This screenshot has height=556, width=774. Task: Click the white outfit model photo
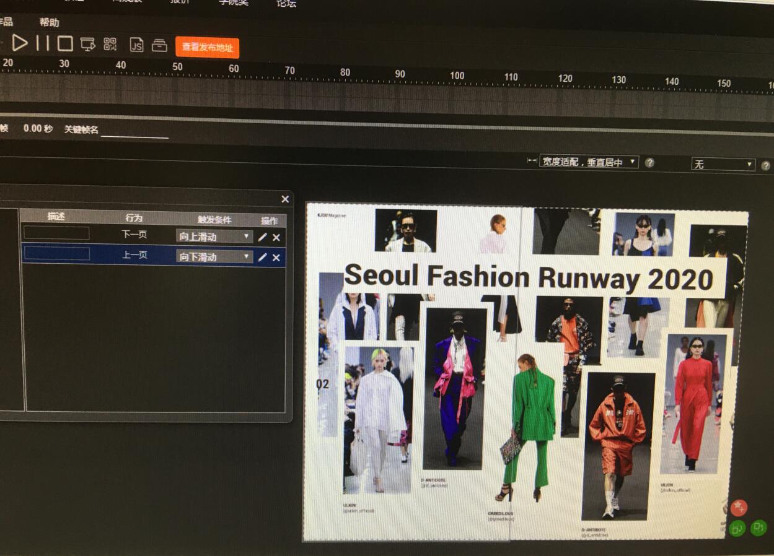379,420
